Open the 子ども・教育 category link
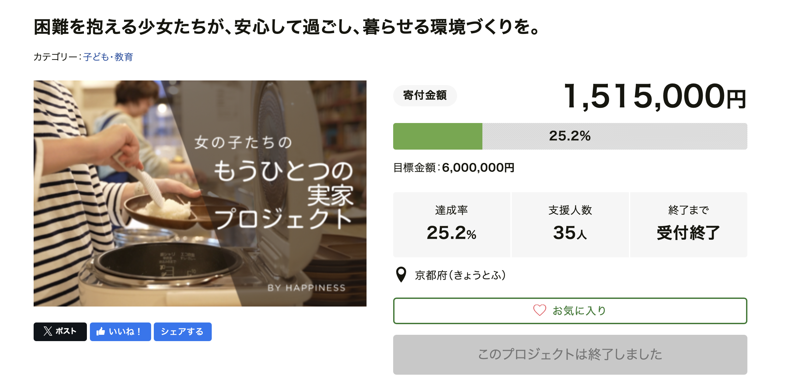The image size is (789, 383). point(108,57)
